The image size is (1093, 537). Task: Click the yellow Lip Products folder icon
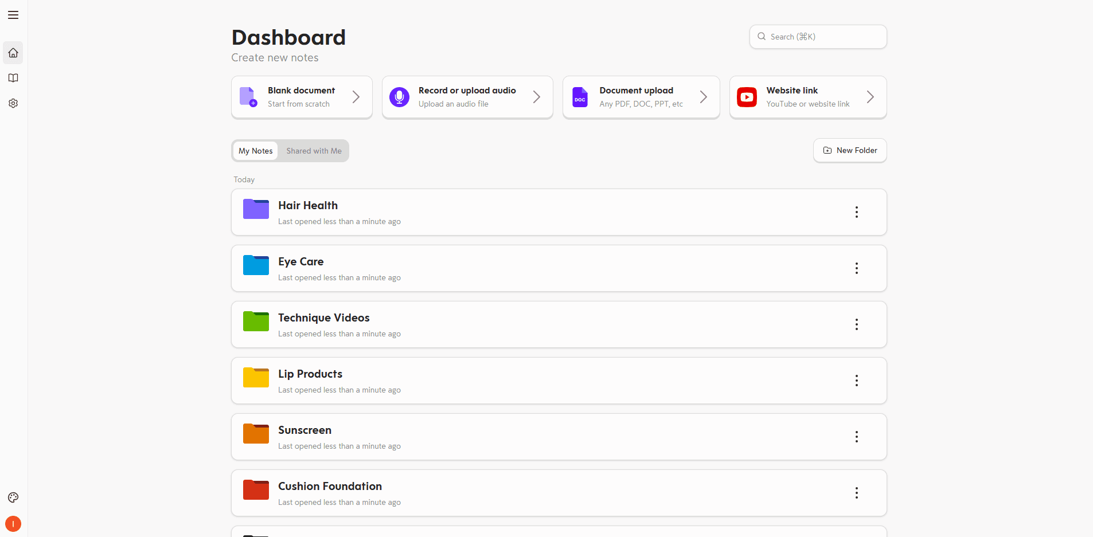click(x=256, y=378)
